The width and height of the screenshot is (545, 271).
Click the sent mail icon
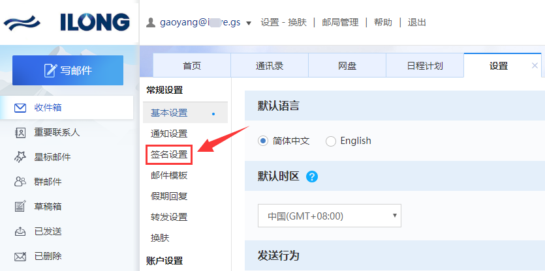20,231
